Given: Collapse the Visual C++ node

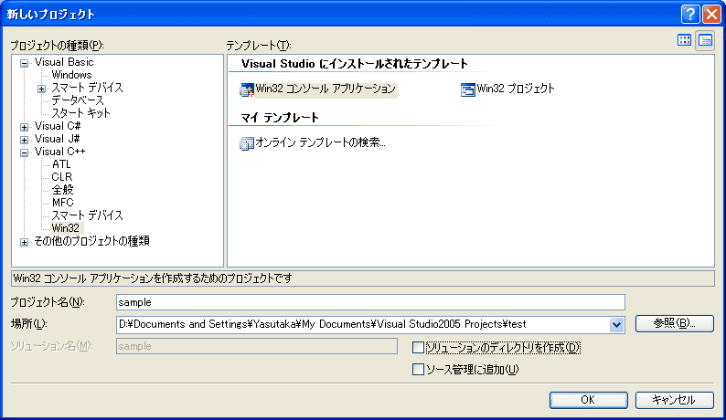Looking at the screenshot, I should click(24, 152).
